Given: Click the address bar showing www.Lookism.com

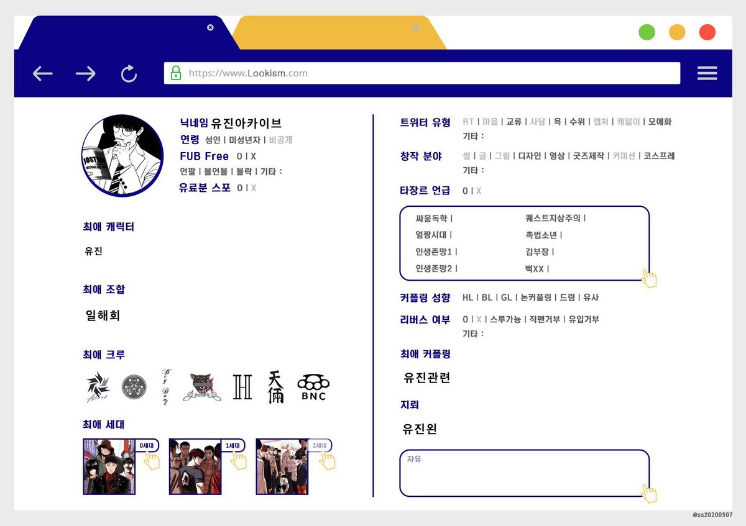Looking at the screenshot, I should point(422,73).
